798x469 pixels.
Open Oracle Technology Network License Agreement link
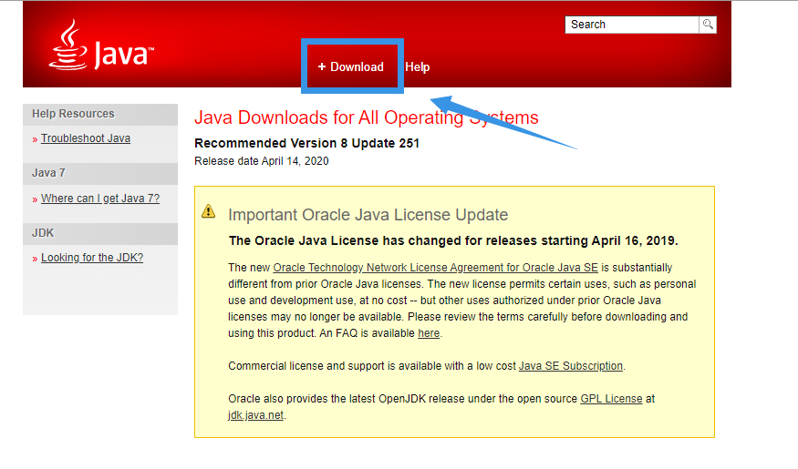[x=436, y=268]
